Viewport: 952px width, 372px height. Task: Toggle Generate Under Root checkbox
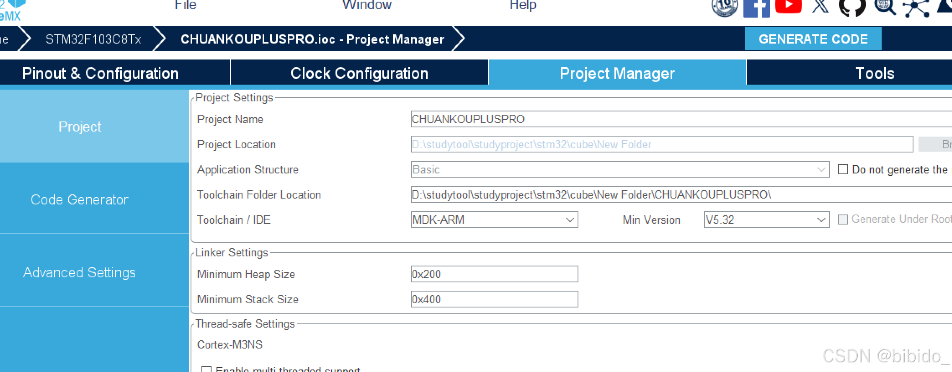click(x=843, y=219)
